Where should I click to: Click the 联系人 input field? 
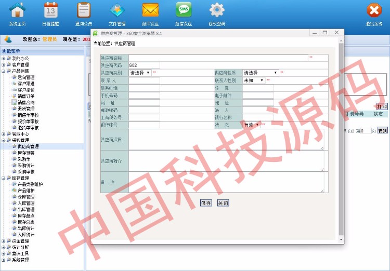pos(144,80)
